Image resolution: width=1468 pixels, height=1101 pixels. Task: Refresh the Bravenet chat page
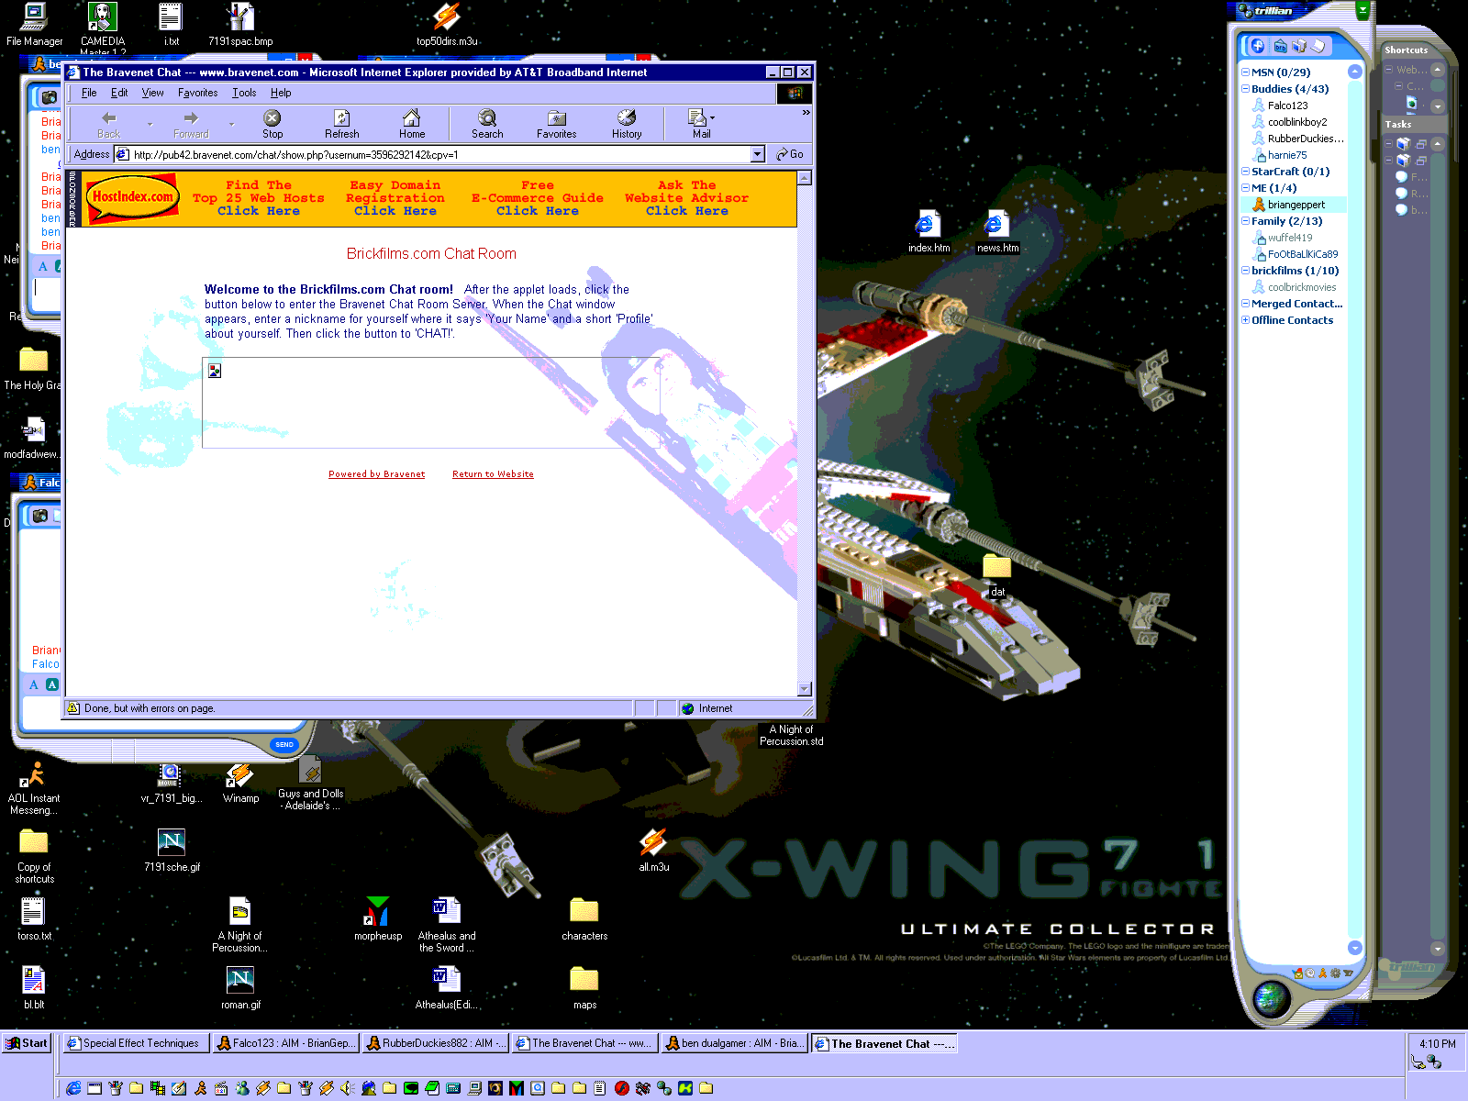(x=341, y=124)
